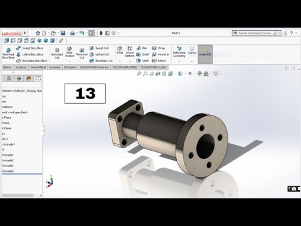Click the user login icon

285,33
